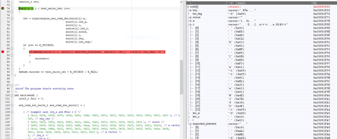Viewport: 337px width, 139px height.
Task: Click the highlighted 'for(i = 0;' statement
Action: click(x=26, y=8)
